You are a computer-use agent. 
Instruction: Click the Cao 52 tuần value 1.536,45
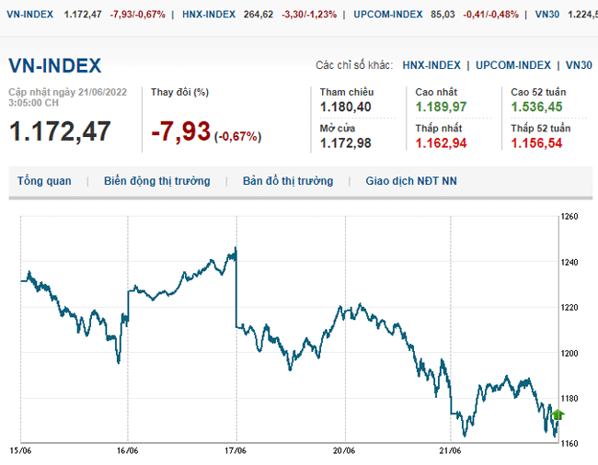pyautogui.click(x=536, y=108)
